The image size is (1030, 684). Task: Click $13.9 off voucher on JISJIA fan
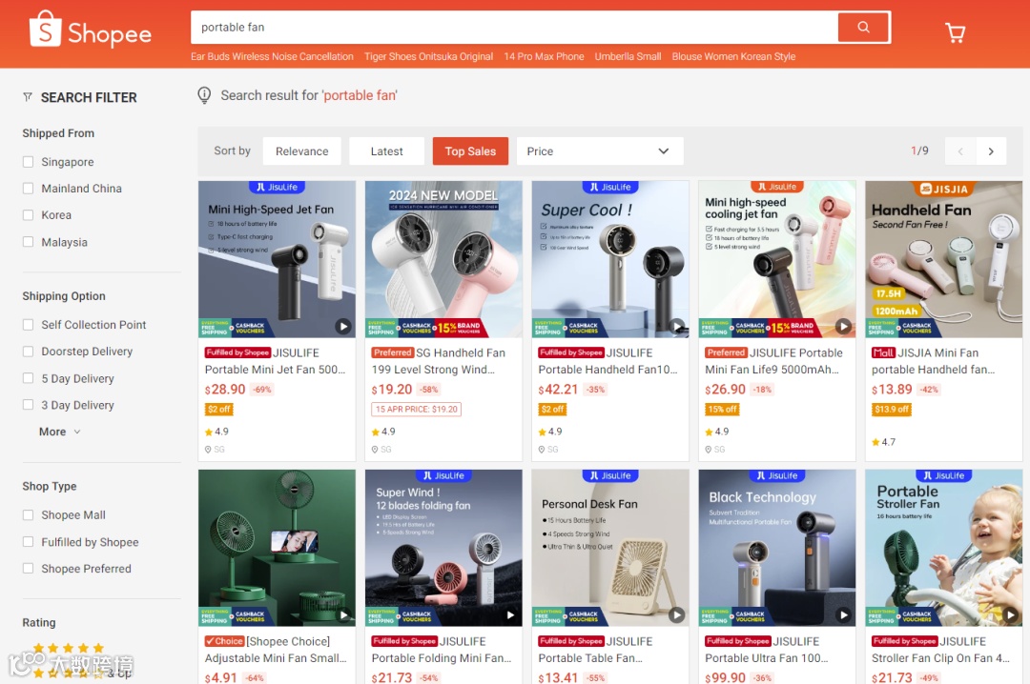(892, 409)
